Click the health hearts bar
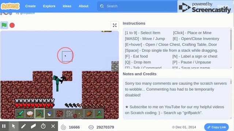Screen dimensions: 234x131 pos(35,105)
